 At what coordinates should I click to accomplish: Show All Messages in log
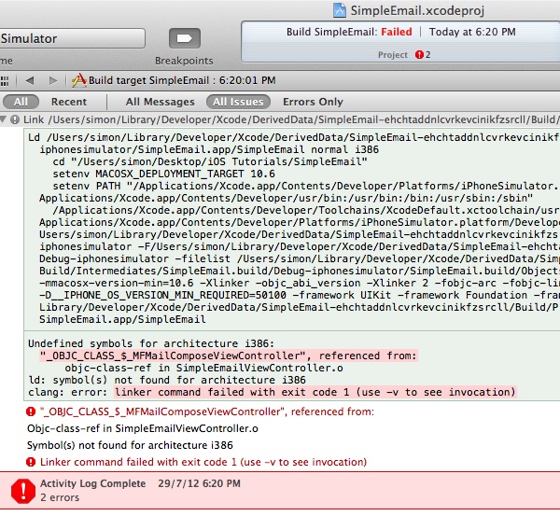pyautogui.click(x=160, y=102)
